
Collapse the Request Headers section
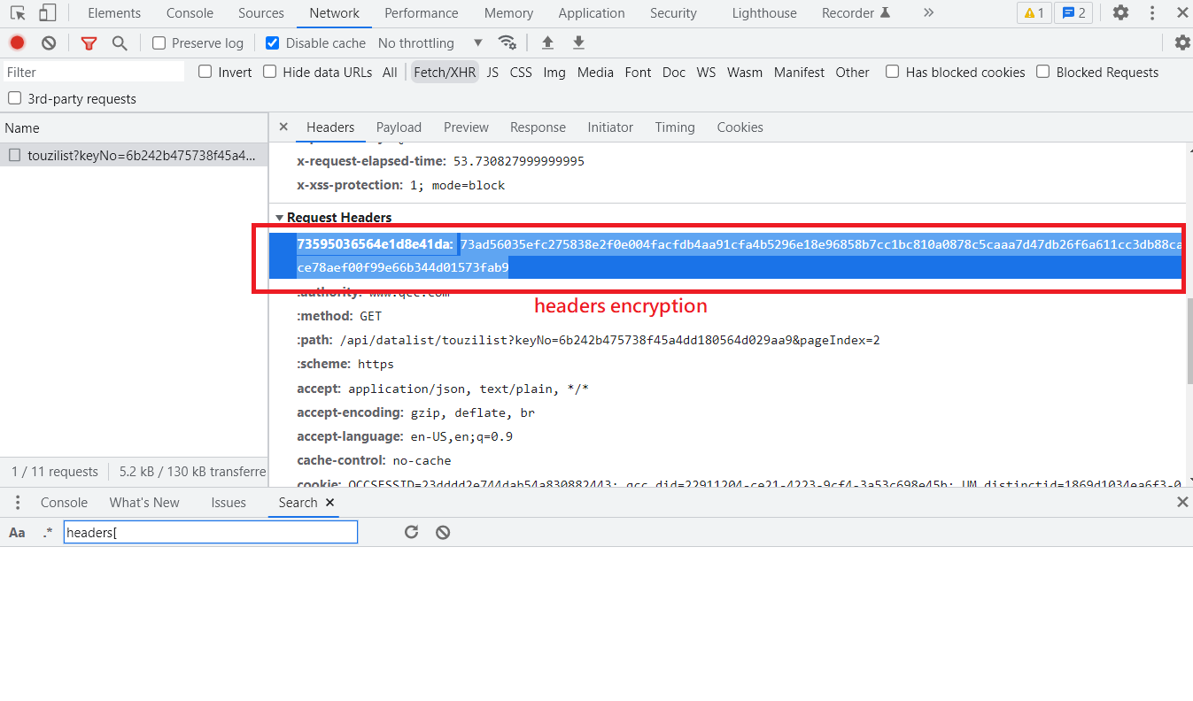pos(280,217)
